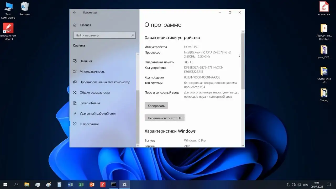
Task: Select Icecream PDF Editor 3 desktop icon
Action: (x=8, y=32)
